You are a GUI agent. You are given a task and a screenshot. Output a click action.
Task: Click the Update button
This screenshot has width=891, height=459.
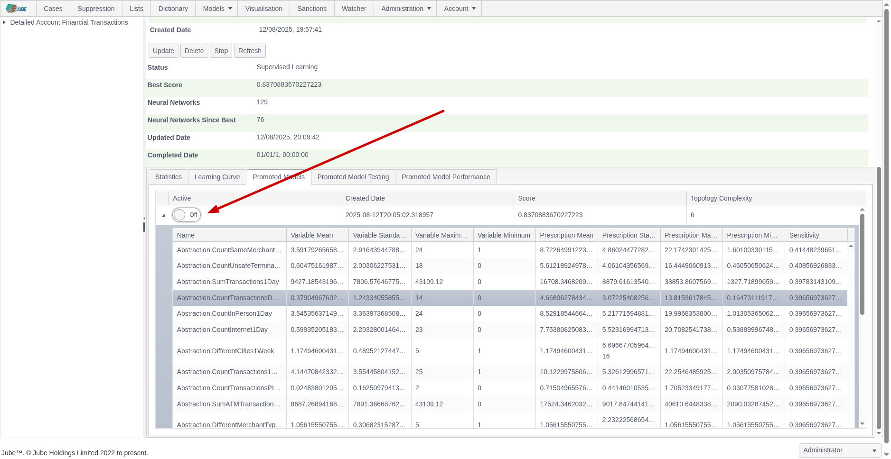coord(163,51)
